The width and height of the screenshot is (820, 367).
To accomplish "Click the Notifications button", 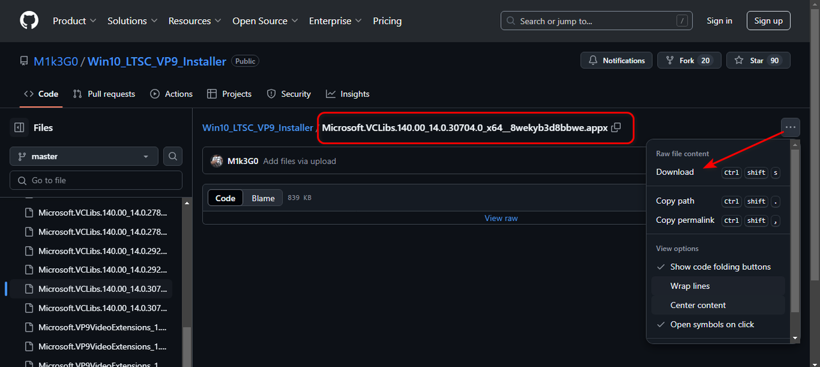I will click(616, 61).
